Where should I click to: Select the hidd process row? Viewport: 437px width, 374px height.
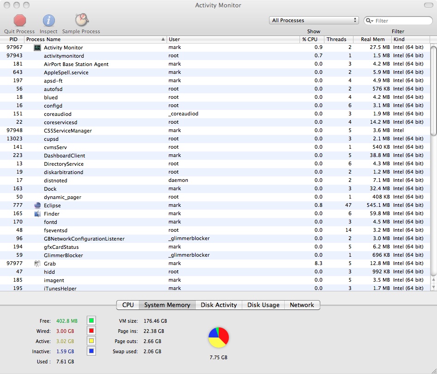point(215,272)
